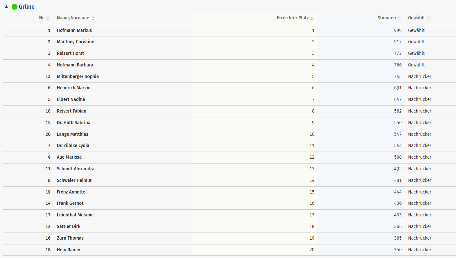Collapse the Grüne section triangle
The width and height of the screenshot is (456, 258).
tap(6, 7)
